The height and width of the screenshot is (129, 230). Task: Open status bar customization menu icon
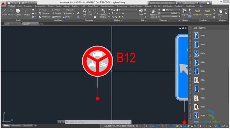coord(227,126)
